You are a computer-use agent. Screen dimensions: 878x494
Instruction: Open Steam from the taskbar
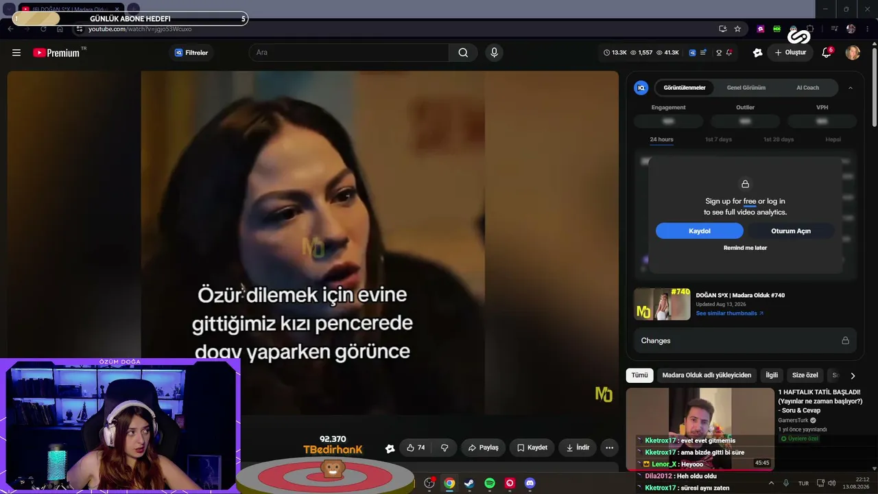click(x=469, y=483)
